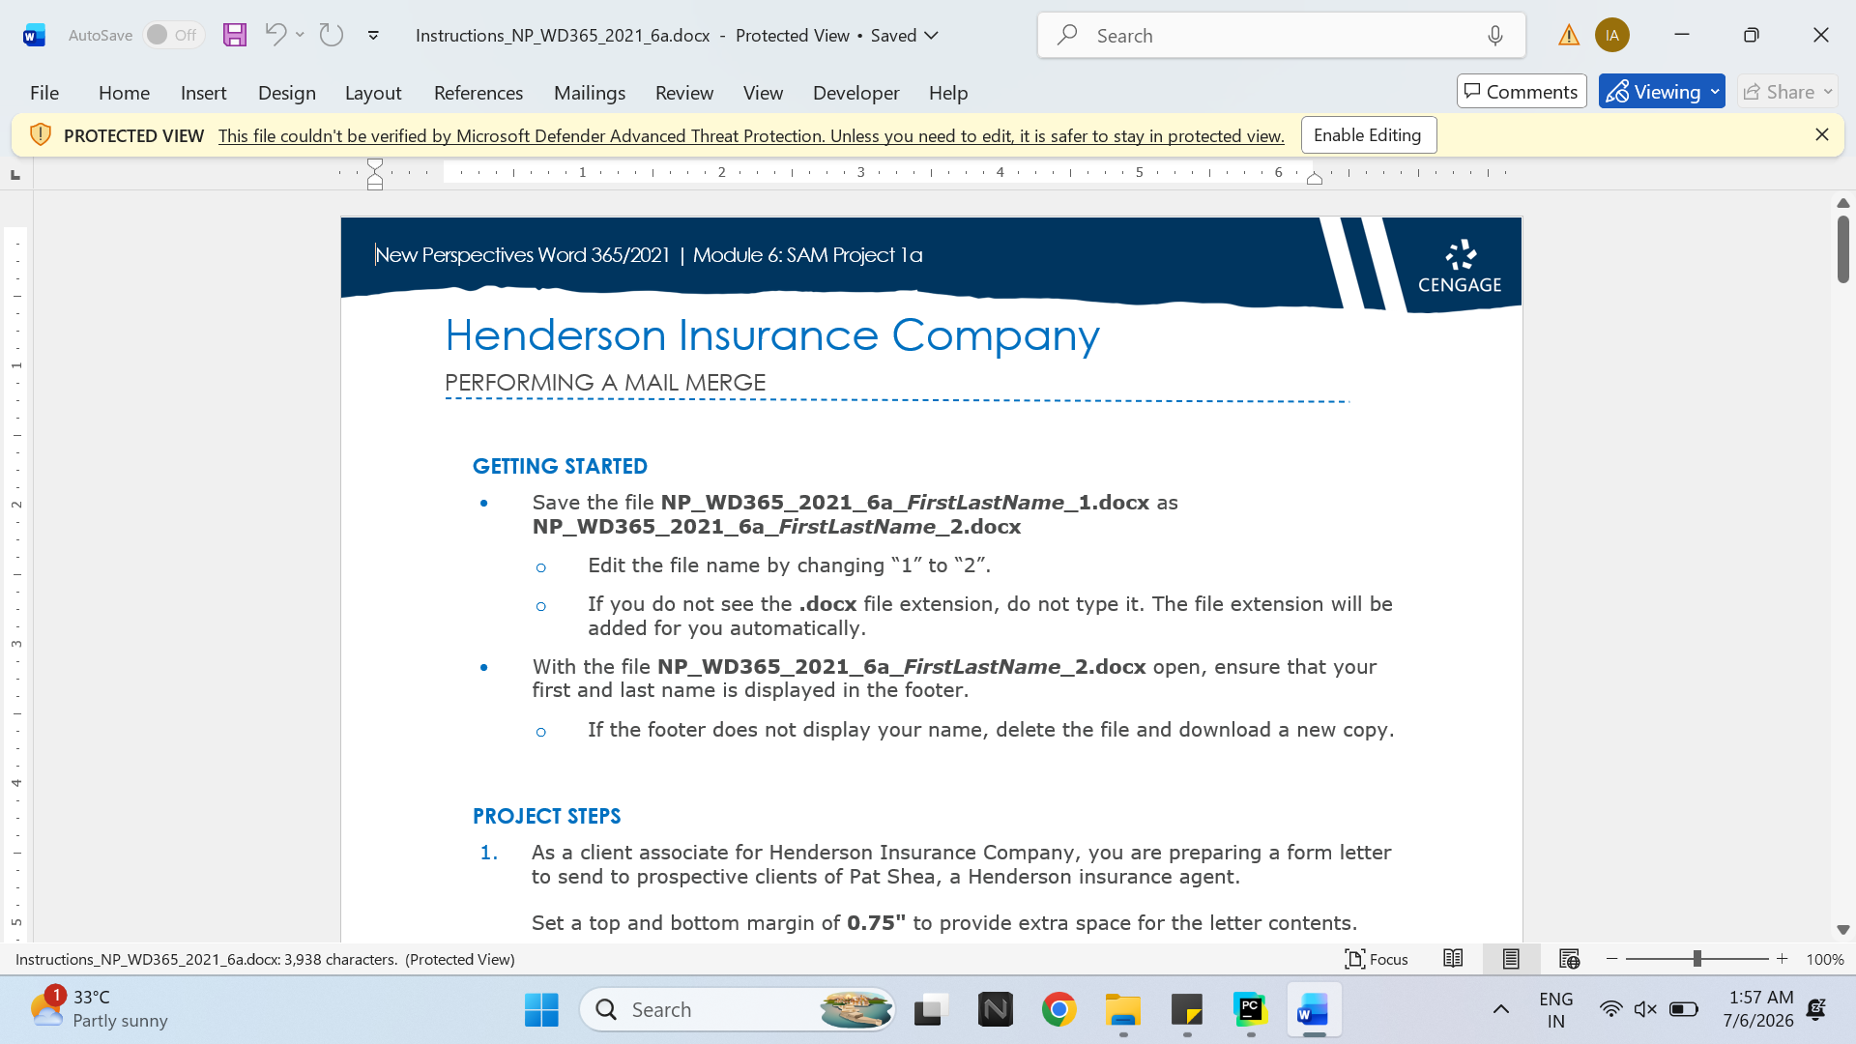Open the View tab

point(763,92)
